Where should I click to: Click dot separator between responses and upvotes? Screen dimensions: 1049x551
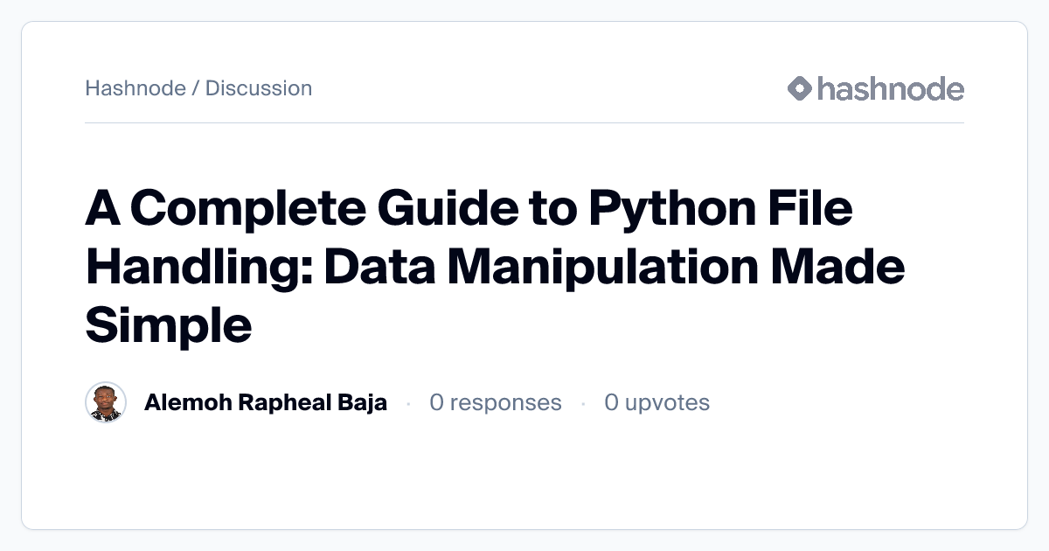[583, 403]
